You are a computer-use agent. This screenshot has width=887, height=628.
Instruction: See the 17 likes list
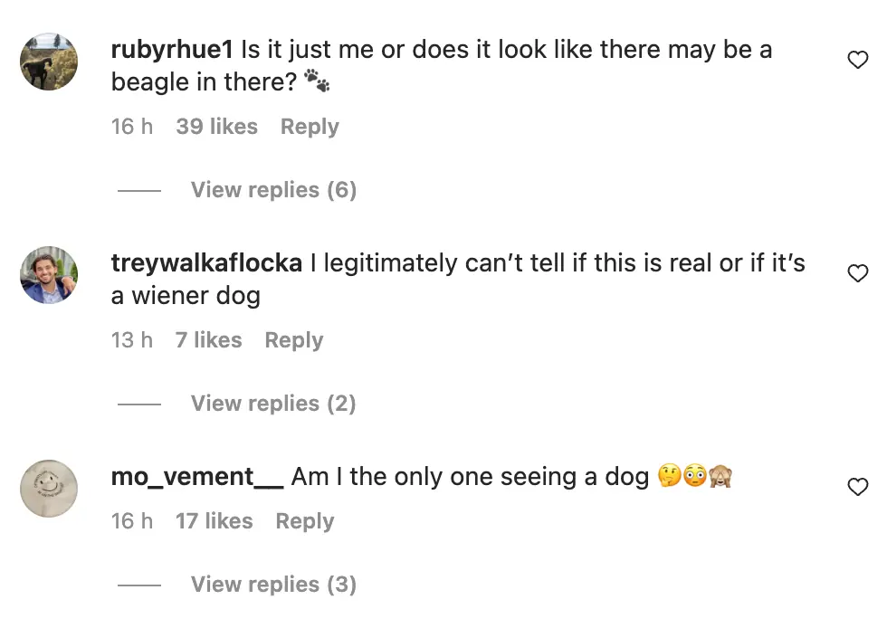(214, 521)
